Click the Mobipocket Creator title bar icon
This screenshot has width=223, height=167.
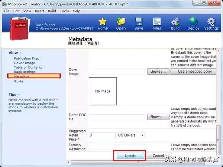tap(4, 4)
